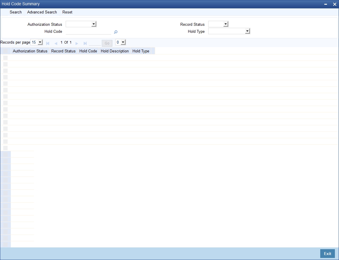Open the Hold Code lookup search icon

point(116,32)
